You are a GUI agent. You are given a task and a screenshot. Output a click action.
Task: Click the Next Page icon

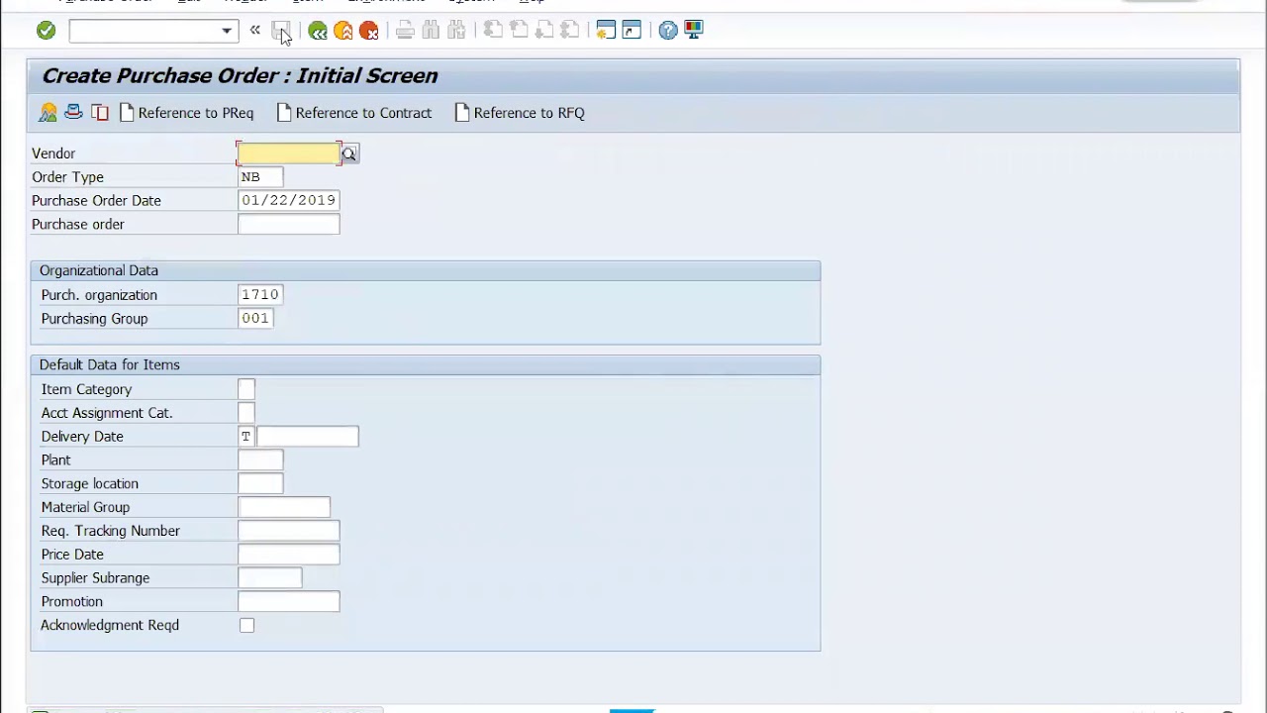pyautogui.click(x=544, y=31)
